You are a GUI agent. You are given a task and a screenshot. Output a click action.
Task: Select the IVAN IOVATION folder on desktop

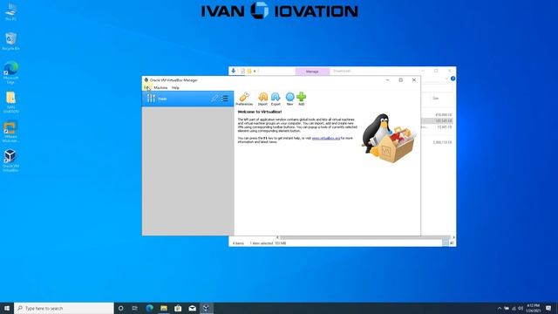pos(10,102)
